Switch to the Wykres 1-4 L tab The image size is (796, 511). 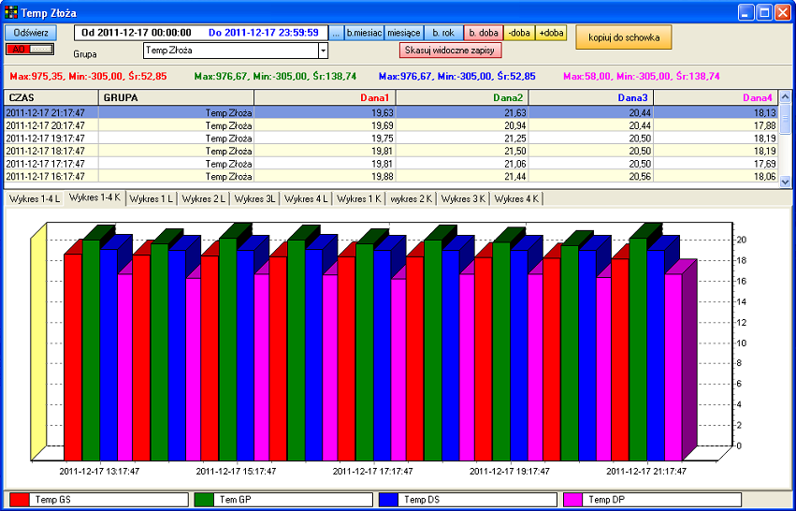click(x=35, y=199)
